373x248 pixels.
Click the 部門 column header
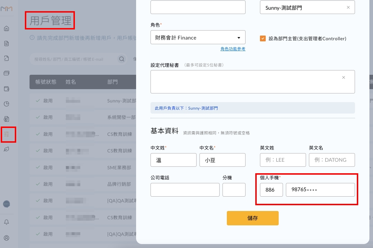click(113, 82)
